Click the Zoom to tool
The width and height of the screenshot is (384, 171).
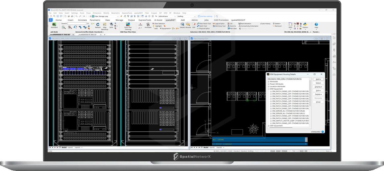(232, 26)
